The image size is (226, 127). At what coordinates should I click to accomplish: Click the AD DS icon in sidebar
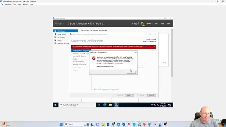tap(55, 40)
